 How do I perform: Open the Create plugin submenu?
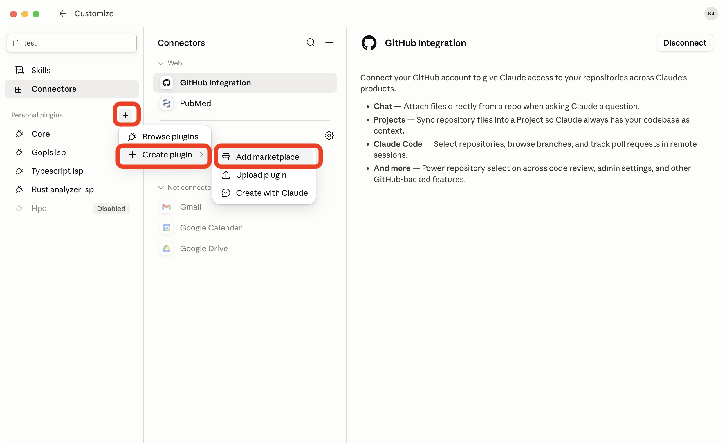(165, 154)
